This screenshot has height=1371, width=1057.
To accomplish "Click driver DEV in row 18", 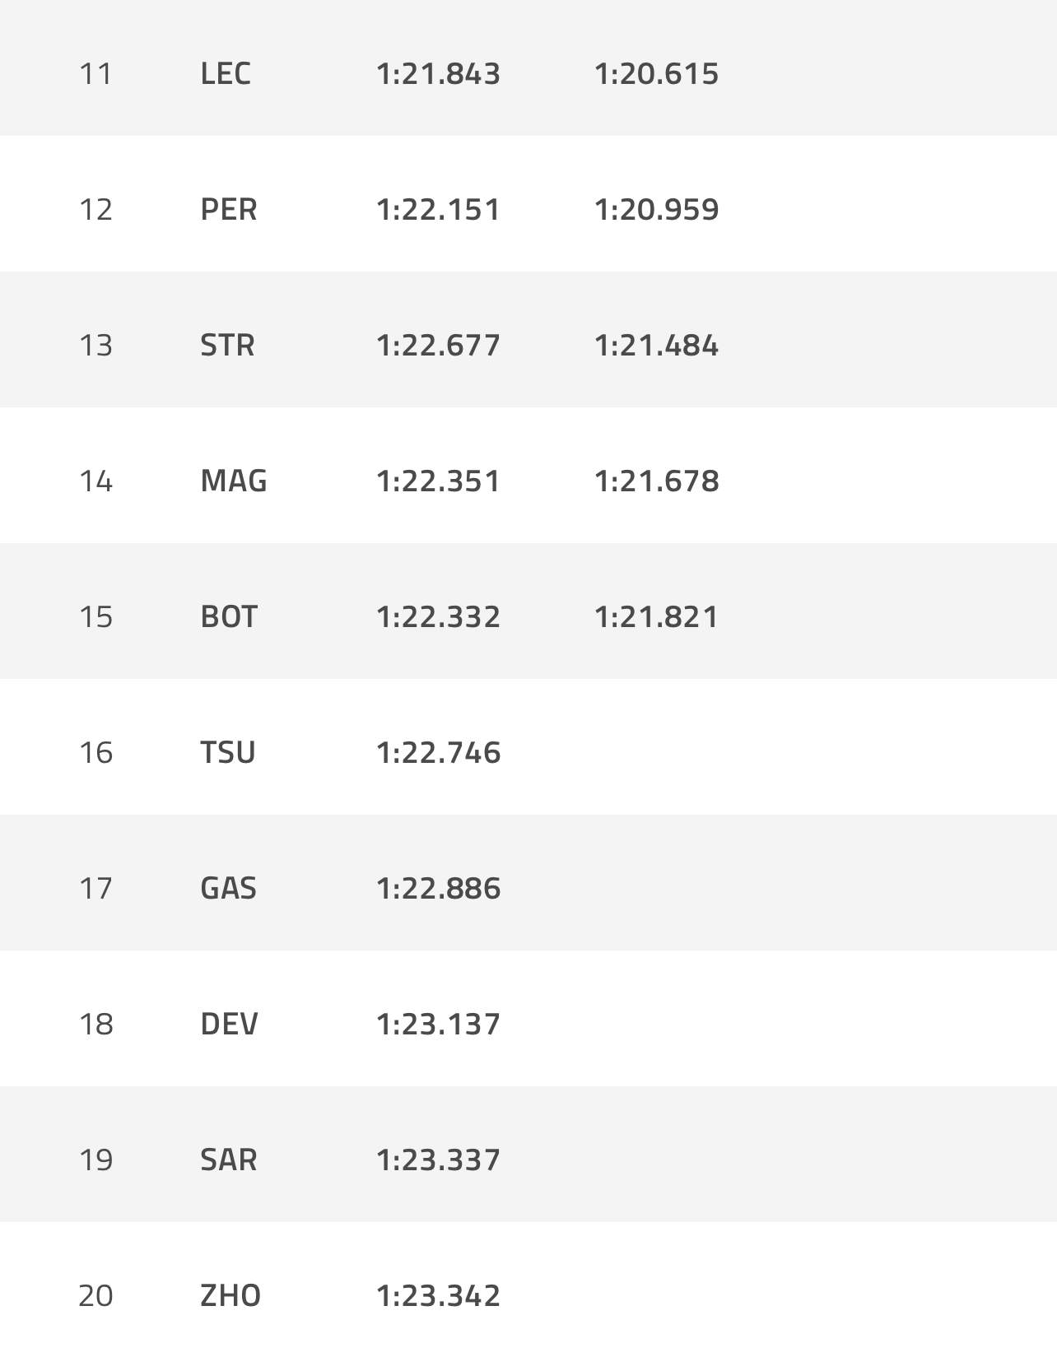I will pyautogui.click(x=229, y=1024).
